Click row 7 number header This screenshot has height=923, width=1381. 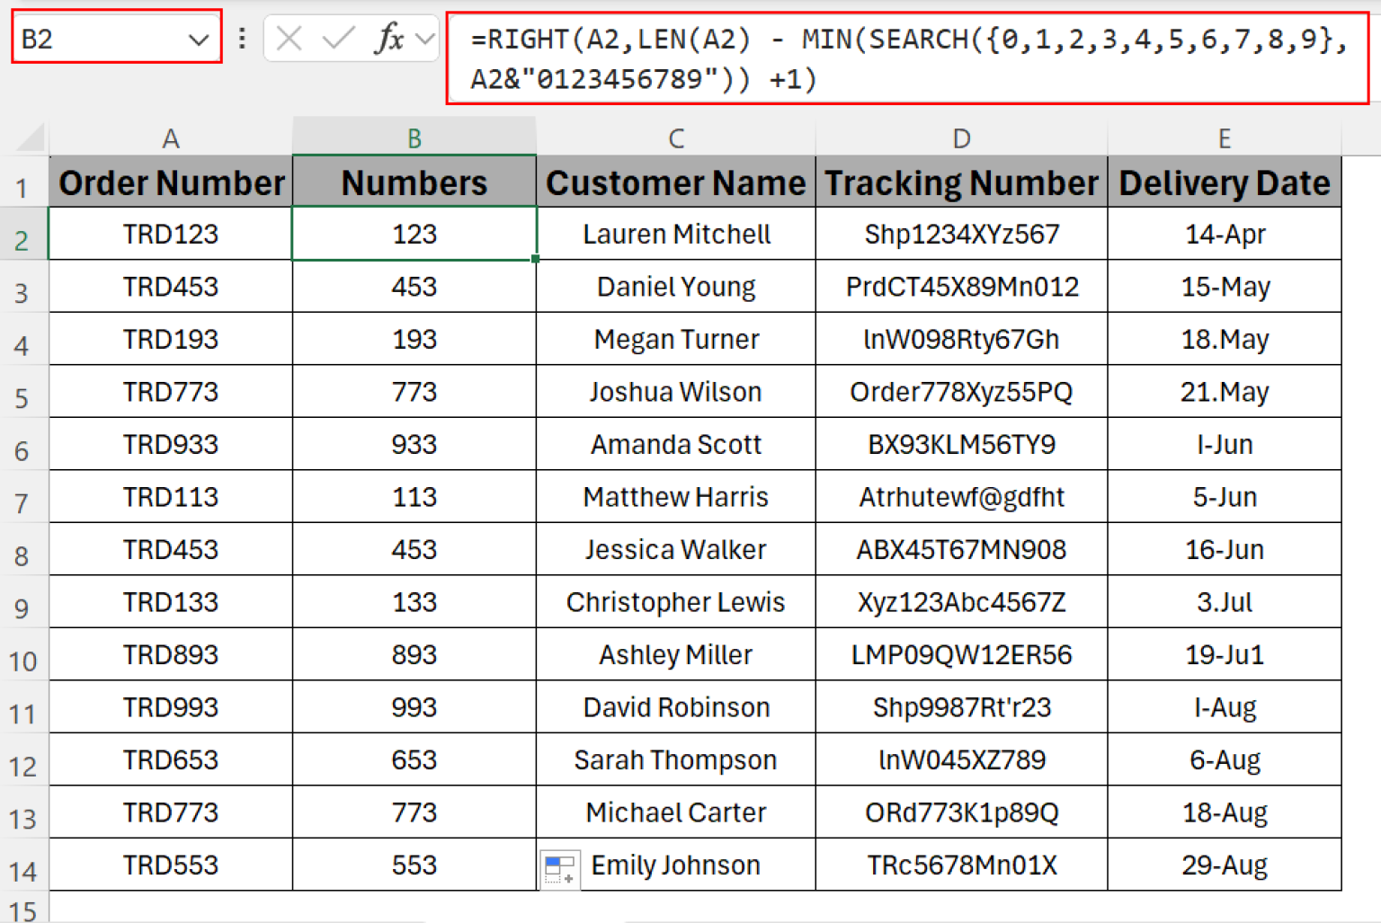[24, 497]
